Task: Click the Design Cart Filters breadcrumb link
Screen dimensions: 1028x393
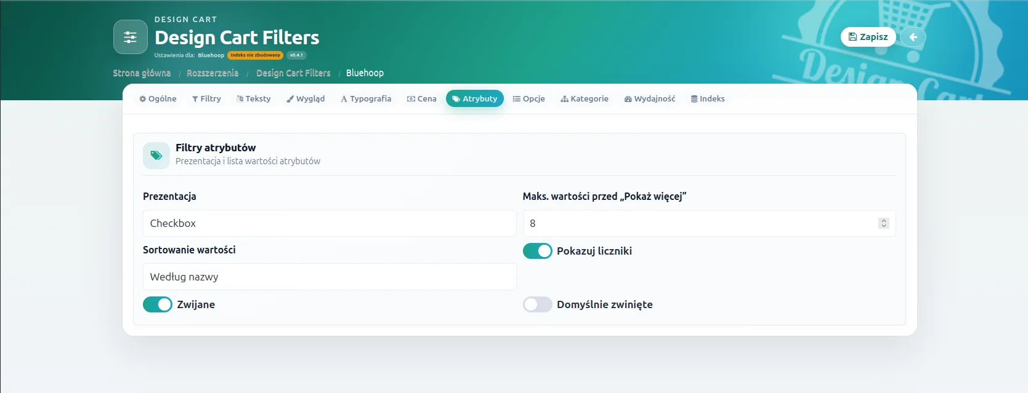Action: (293, 73)
